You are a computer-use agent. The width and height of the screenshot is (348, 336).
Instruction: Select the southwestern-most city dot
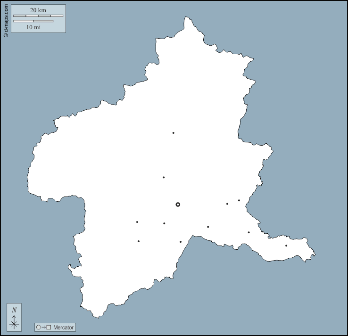(139, 241)
